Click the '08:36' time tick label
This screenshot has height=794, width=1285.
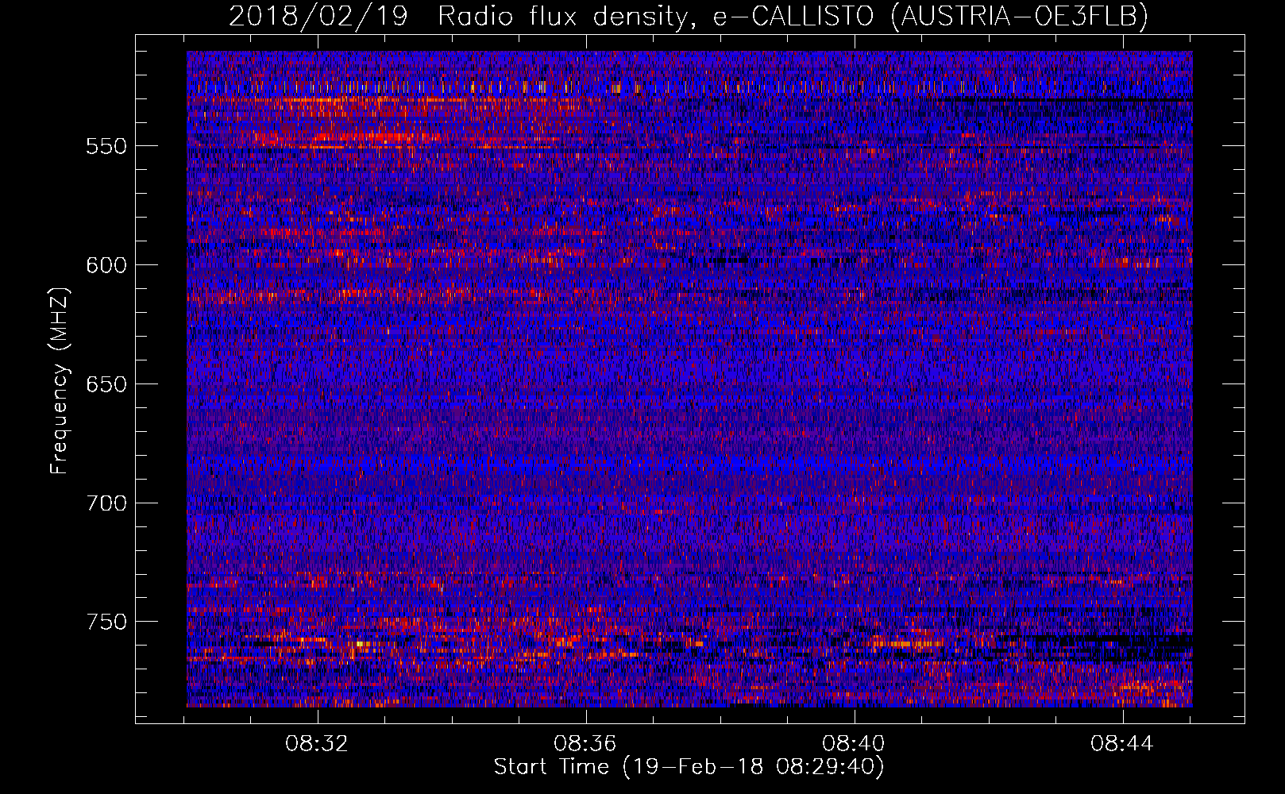pyautogui.click(x=585, y=744)
